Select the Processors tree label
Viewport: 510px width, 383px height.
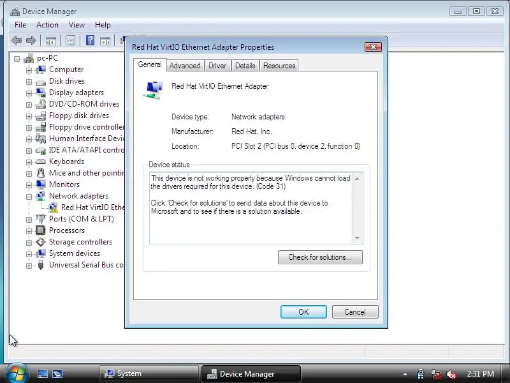tap(67, 230)
